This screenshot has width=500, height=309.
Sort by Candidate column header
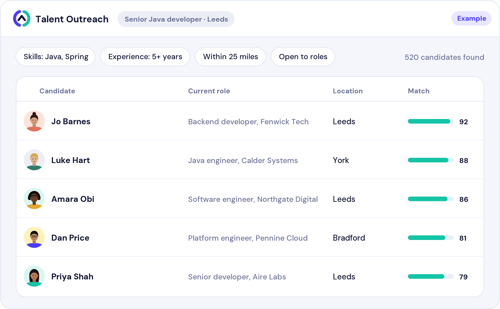coord(57,91)
